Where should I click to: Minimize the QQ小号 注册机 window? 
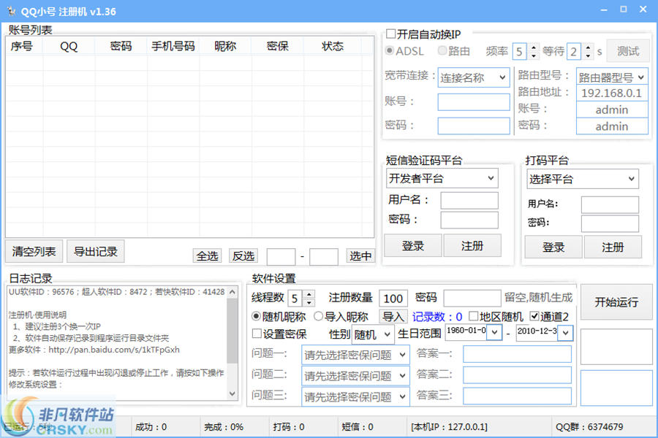coord(604,9)
